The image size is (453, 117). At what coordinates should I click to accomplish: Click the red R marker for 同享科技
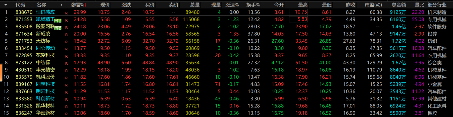click(x=66, y=85)
